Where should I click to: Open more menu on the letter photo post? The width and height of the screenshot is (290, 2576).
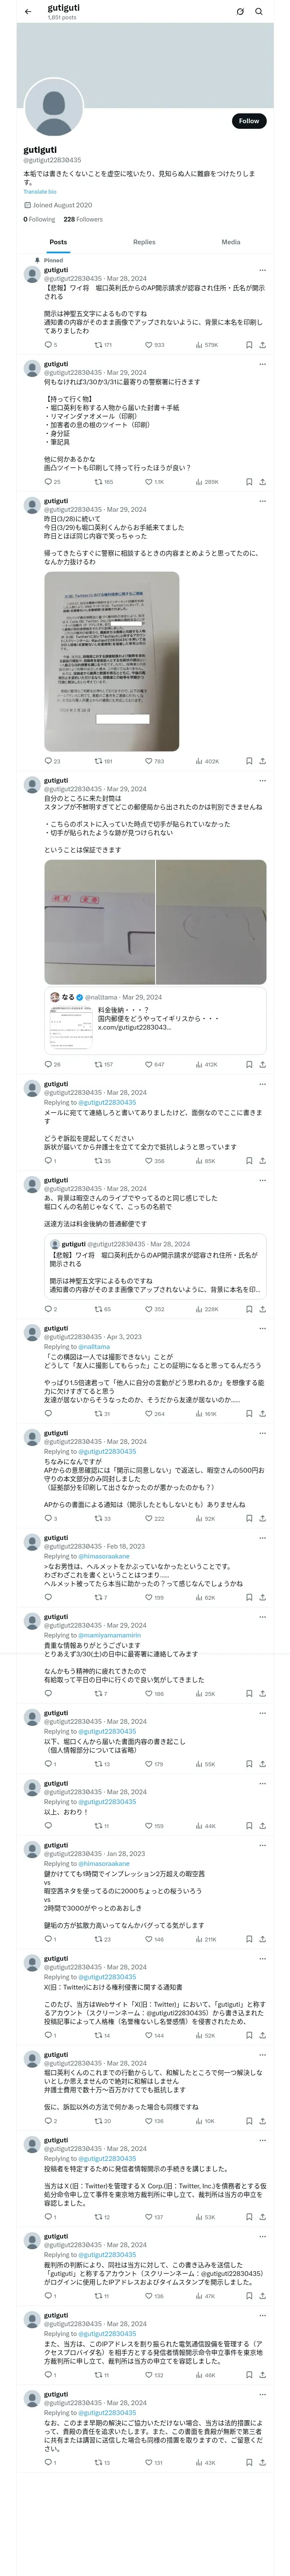point(263,501)
